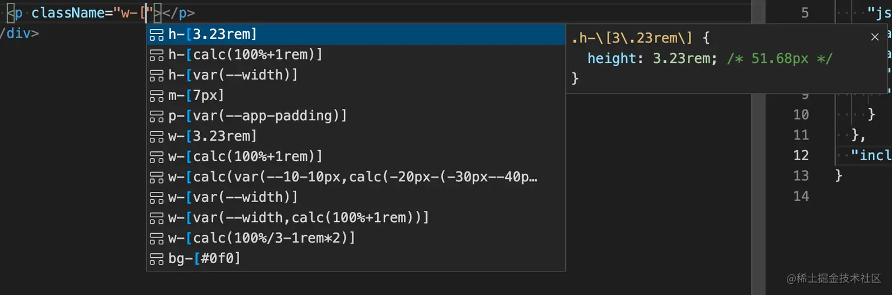The height and width of the screenshot is (295, 892).
Task: Click the icon beside p-[var(--app-padding)] entry
Action: (156, 116)
